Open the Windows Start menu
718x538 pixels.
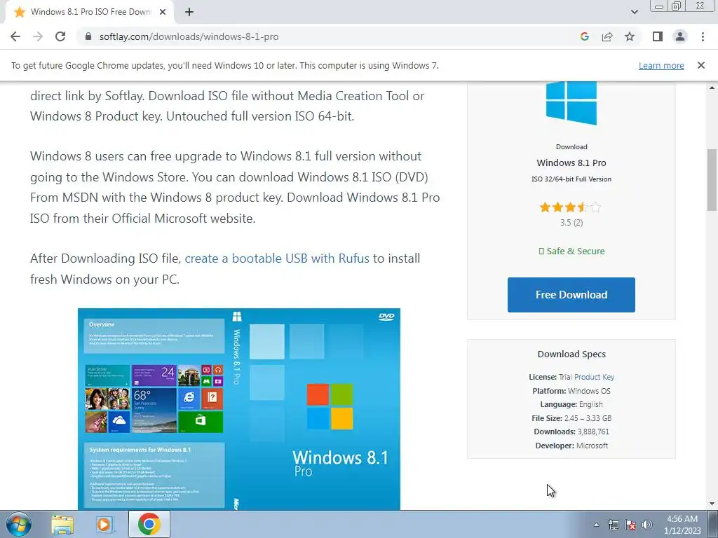click(19, 524)
